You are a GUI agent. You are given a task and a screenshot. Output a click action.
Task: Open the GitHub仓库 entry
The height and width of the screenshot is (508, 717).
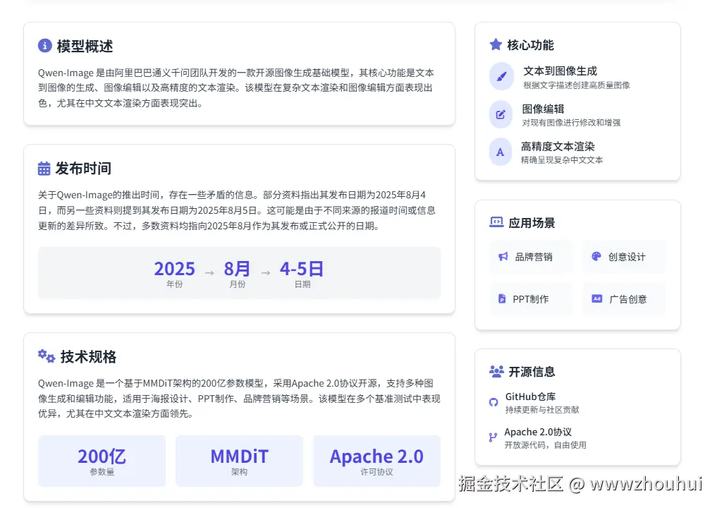(x=534, y=403)
